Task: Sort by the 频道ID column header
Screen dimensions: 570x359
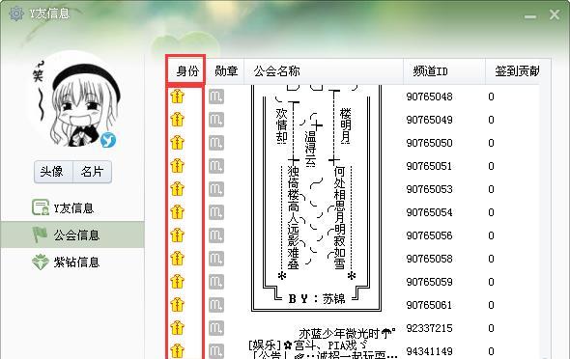Action: 444,70
